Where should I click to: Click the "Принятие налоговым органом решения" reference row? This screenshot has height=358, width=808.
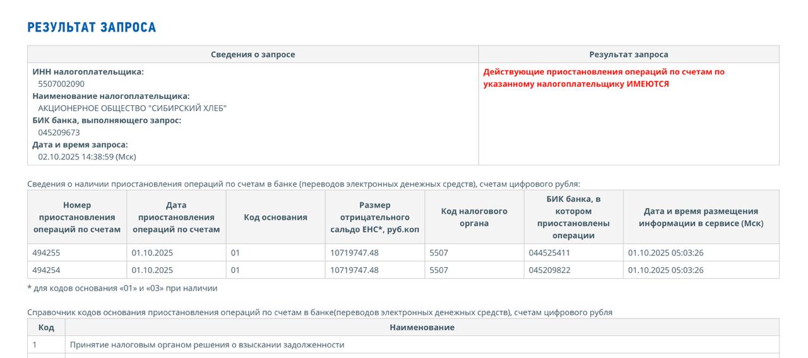click(207, 345)
